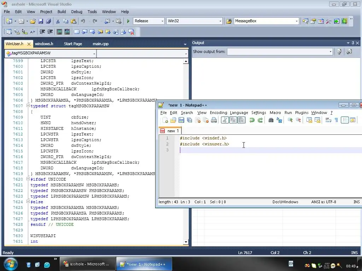Image resolution: width=362 pixels, height=271 pixels.
Task: Open Language menu in Notepad++
Action: pos(239,113)
